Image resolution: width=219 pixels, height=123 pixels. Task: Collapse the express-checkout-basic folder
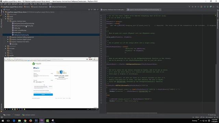point(8,21)
